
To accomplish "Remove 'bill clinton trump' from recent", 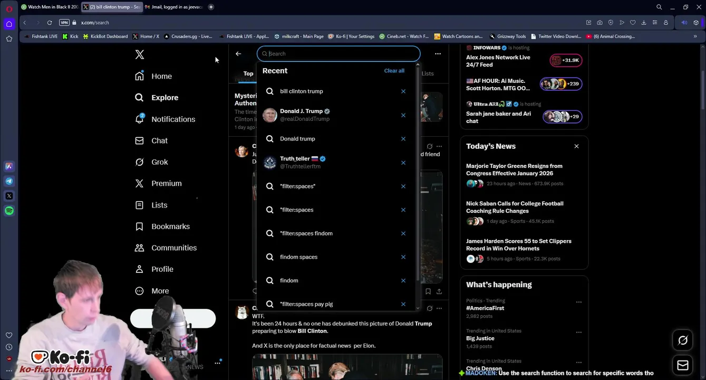I will [403, 91].
